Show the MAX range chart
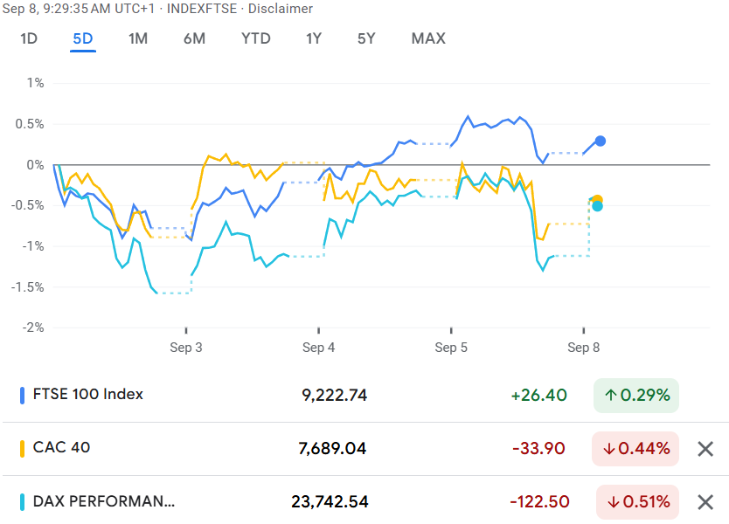 pyautogui.click(x=428, y=38)
